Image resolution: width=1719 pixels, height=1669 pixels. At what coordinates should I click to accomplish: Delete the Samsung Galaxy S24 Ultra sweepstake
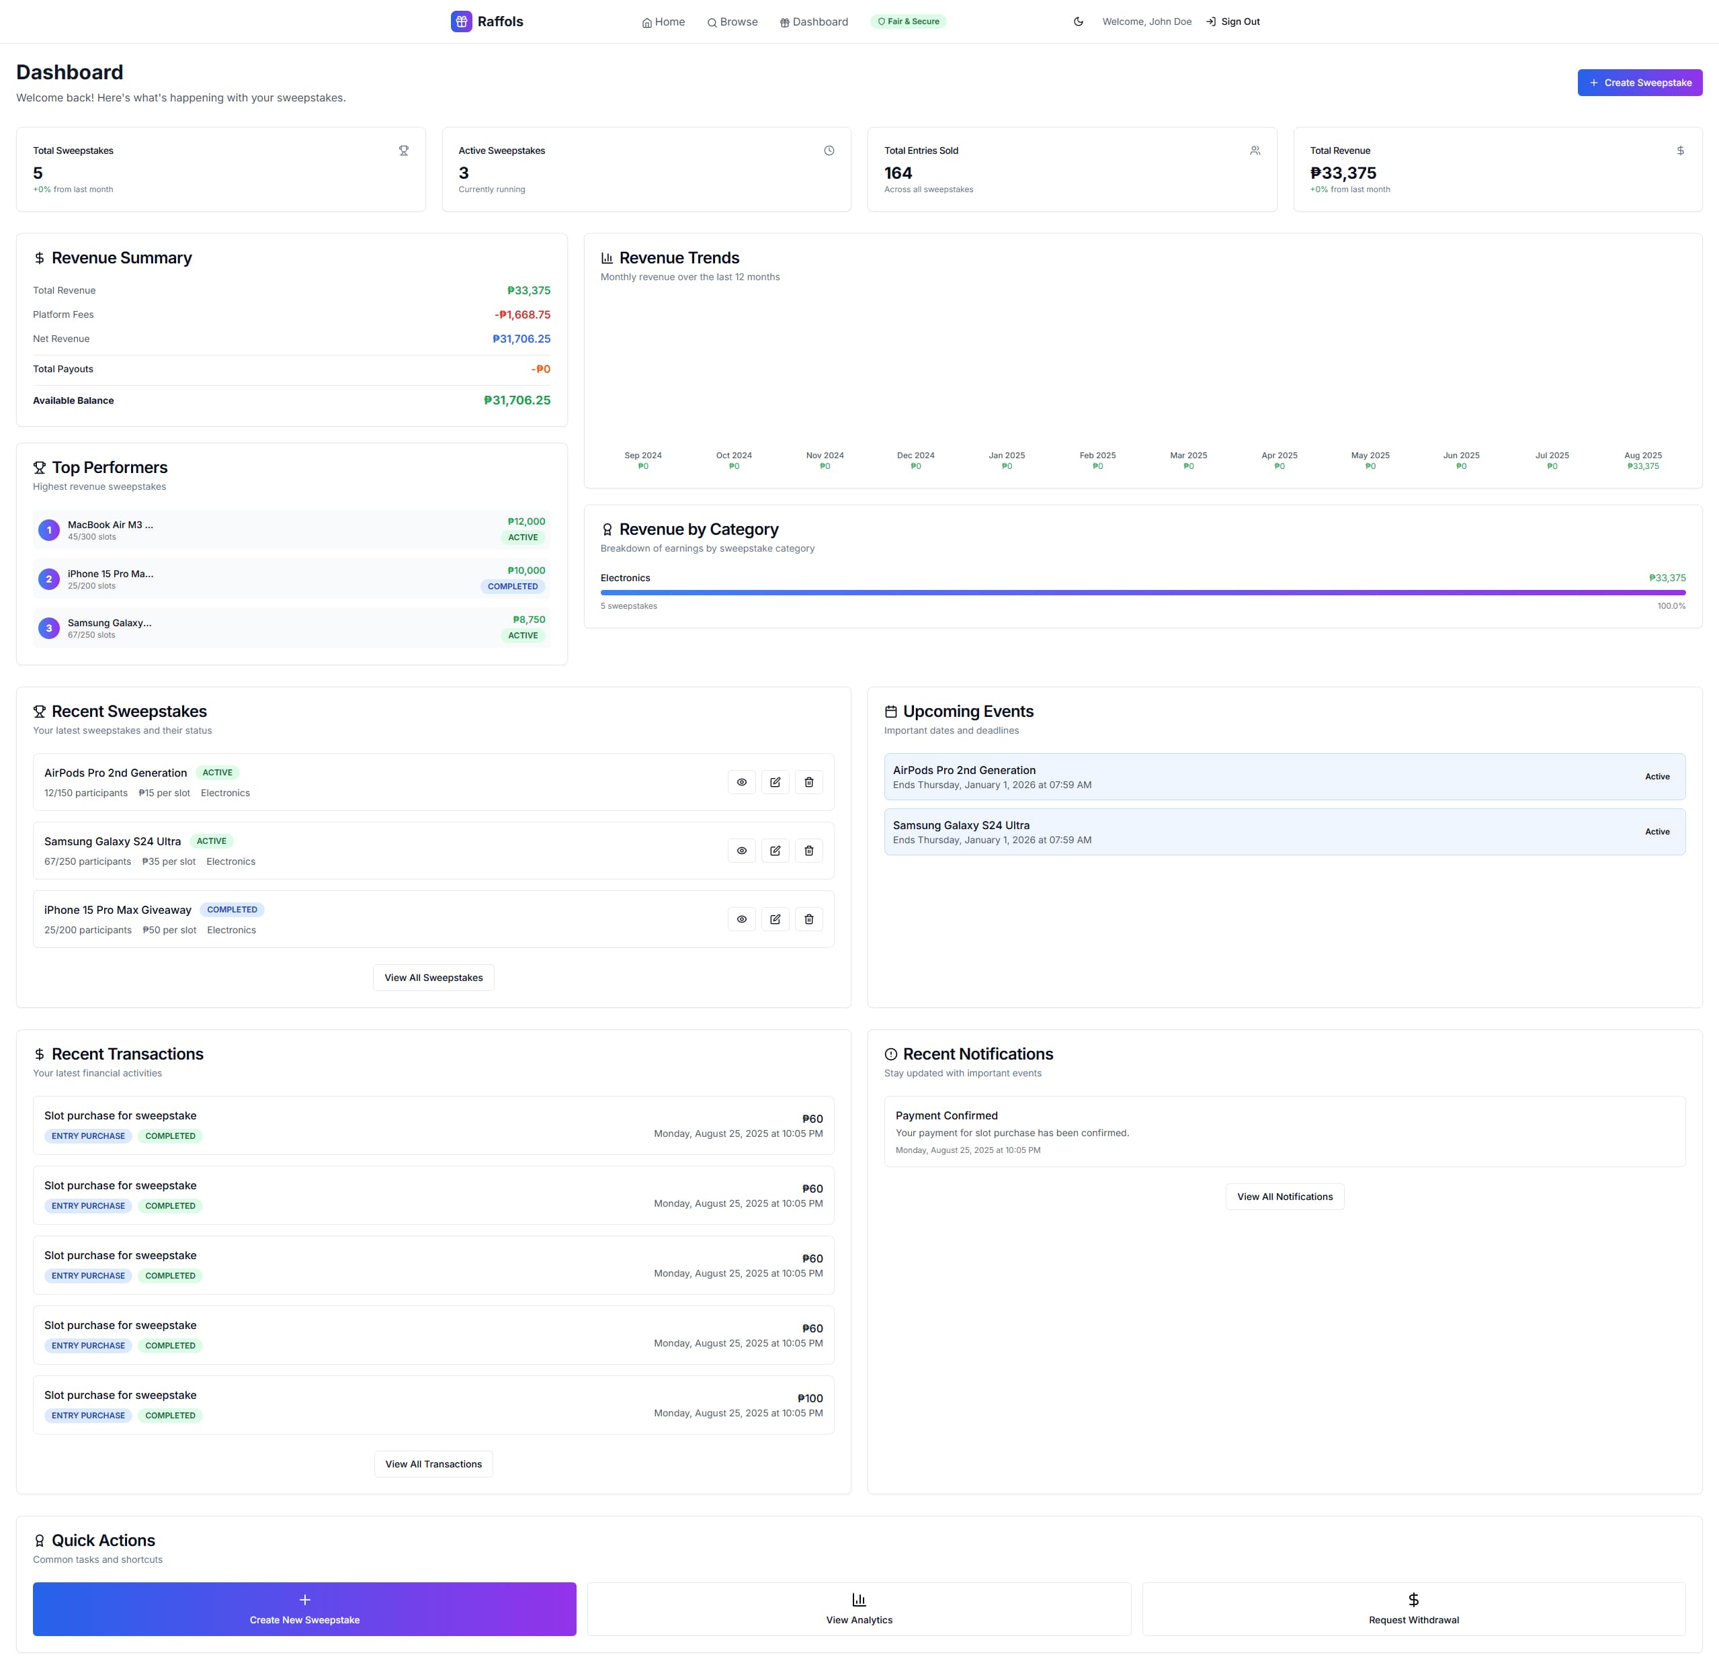point(808,851)
